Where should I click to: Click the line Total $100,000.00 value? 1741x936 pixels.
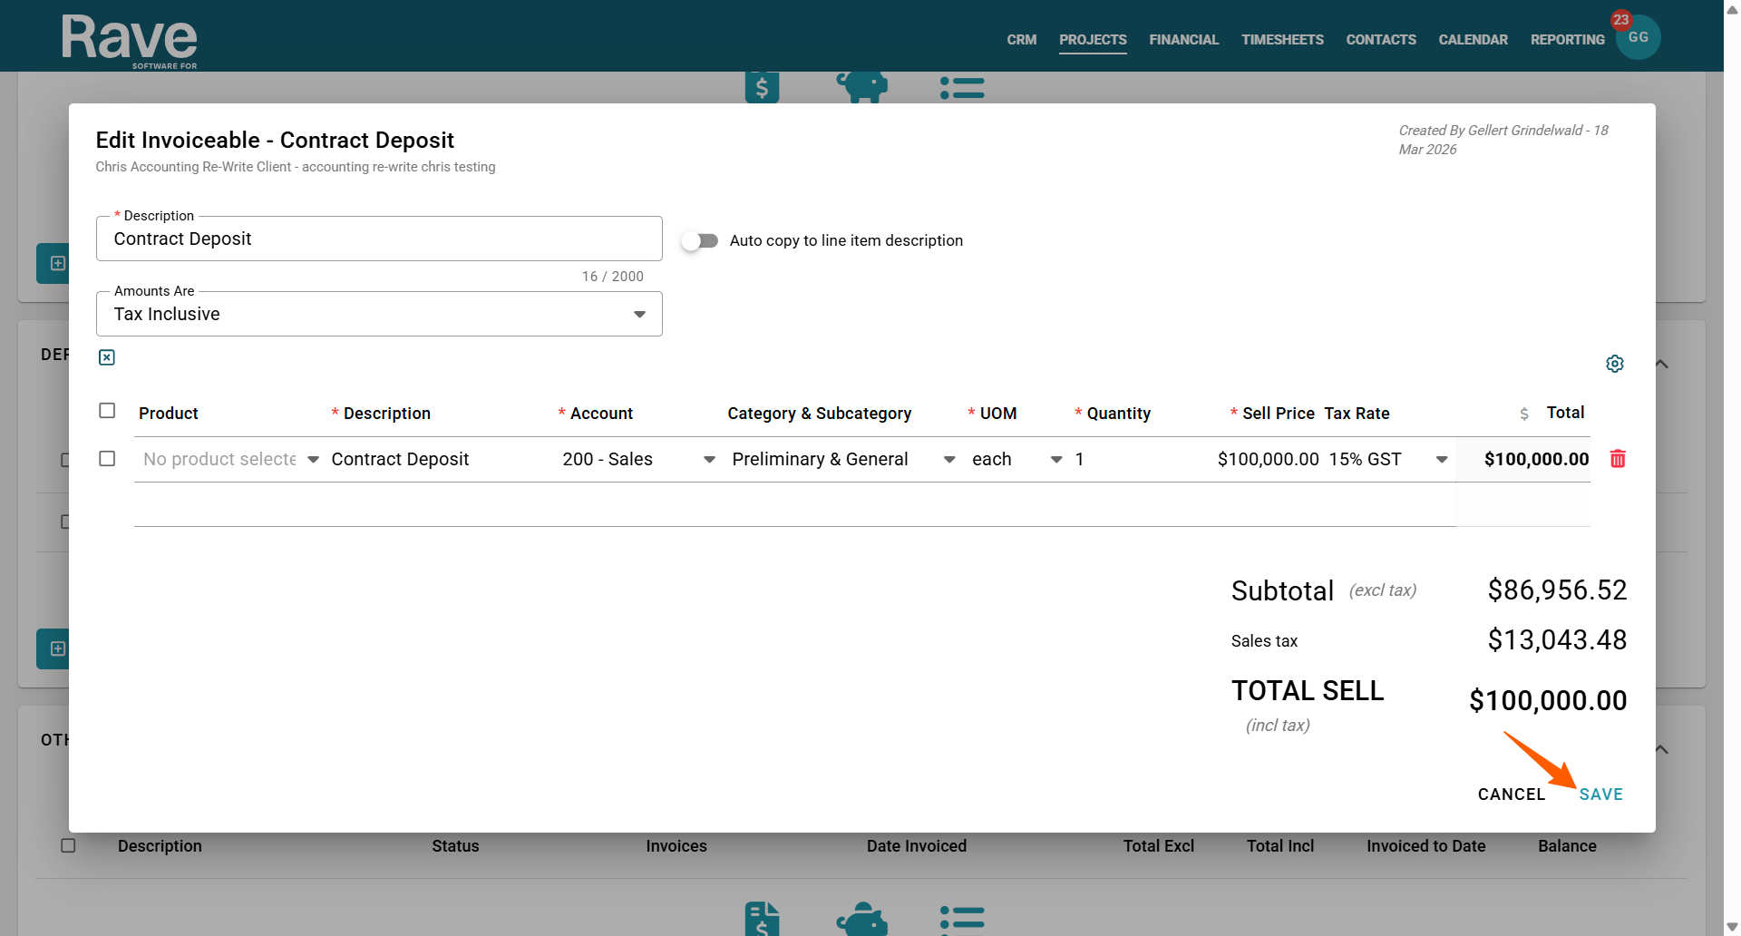tap(1536, 459)
